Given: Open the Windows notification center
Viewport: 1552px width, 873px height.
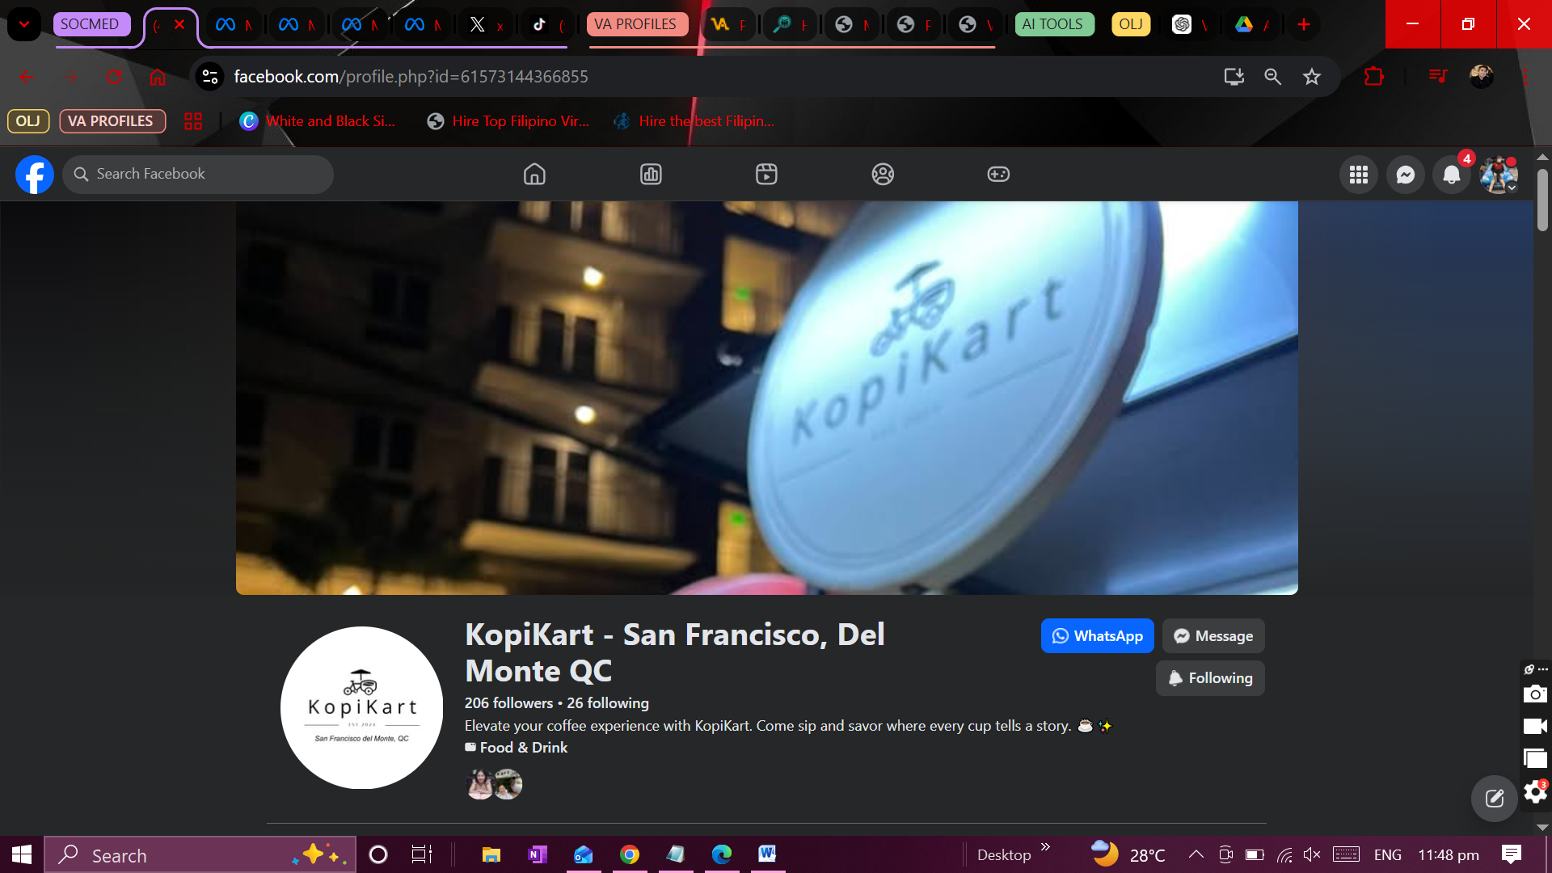Looking at the screenshot, I should 1511,854.
